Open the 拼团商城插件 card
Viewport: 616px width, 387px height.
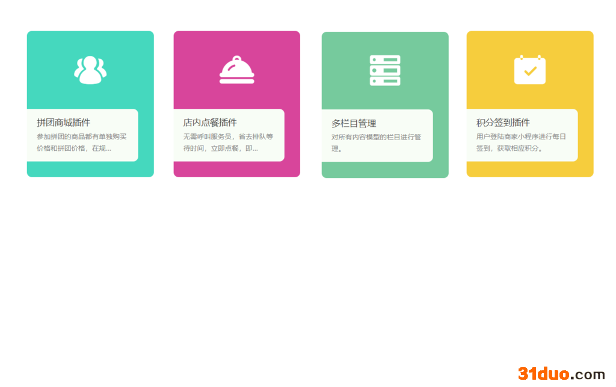pos(90,103)
